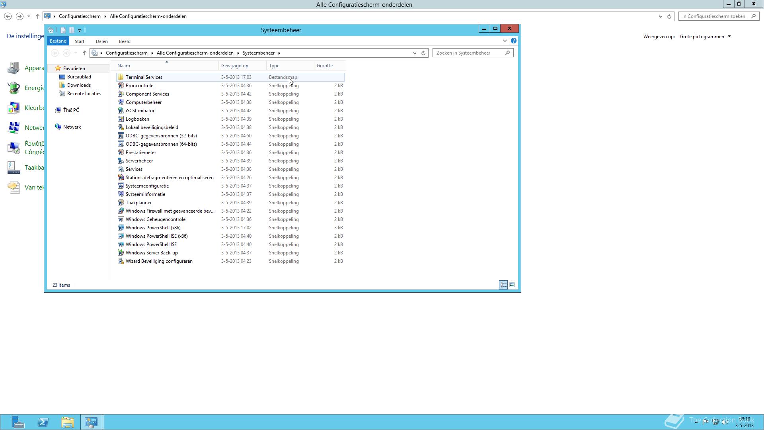Screen dimensions: 764x430
Task: Click Alle Configuratiescherm-onderdelen in back window address bar
Action: coord(148,16)
